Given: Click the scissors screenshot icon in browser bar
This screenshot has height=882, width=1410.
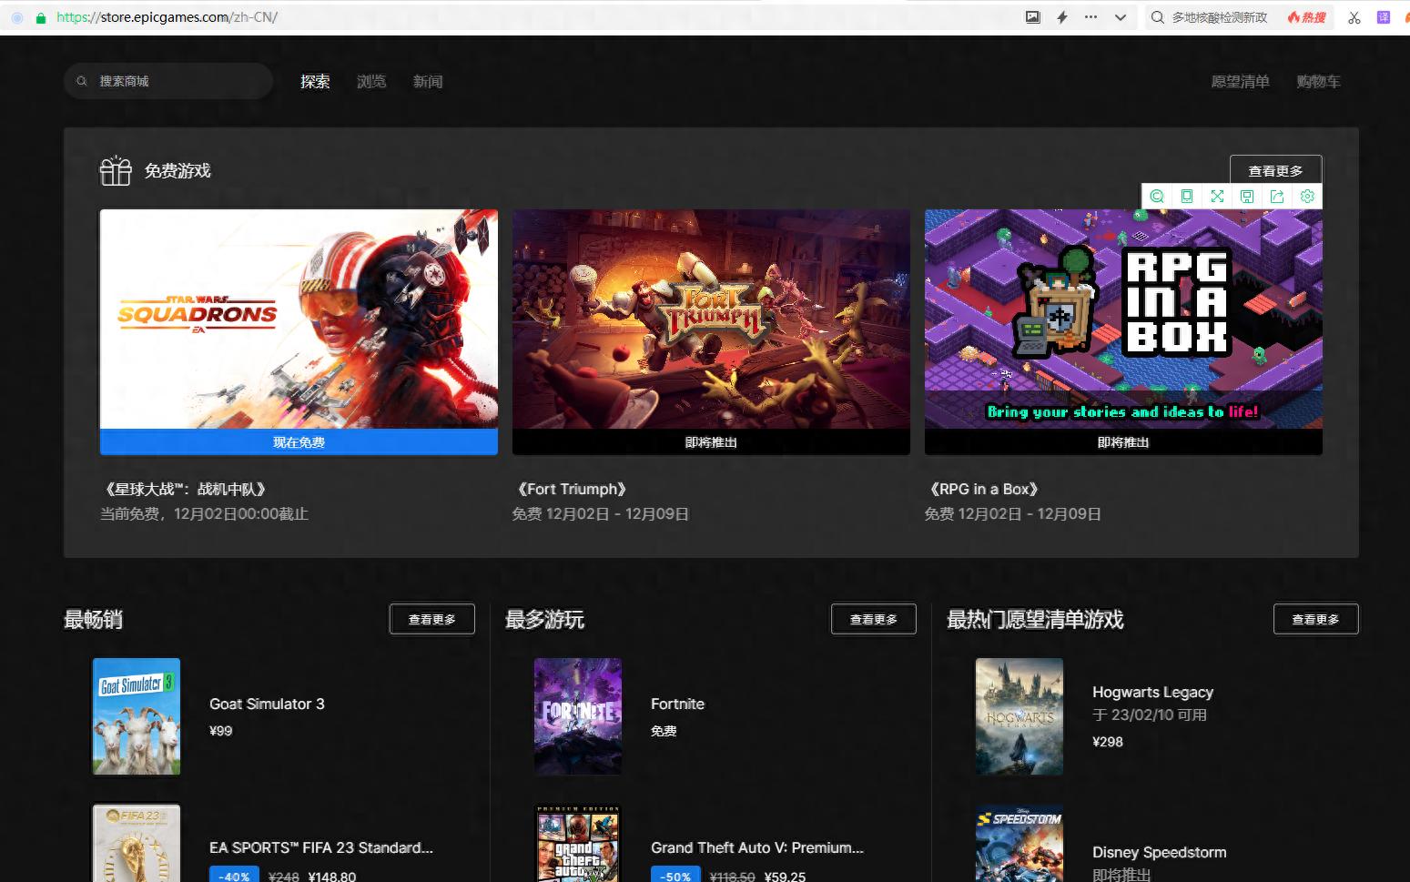Looking at the screenshot, I should 1354,17.
